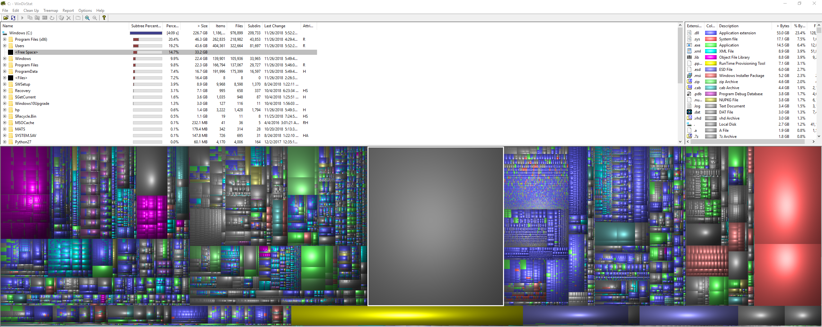Collapse the Windows (C:) drive node
Viewport: 822px width, 327px height.
[x=4, y=33]
